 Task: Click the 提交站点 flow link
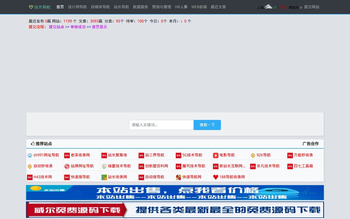pos(57,27)
